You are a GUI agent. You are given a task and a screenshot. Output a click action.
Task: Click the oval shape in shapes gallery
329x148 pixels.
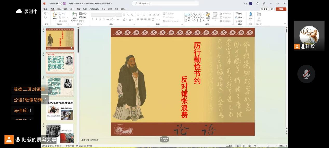click(x=200, y=14)
